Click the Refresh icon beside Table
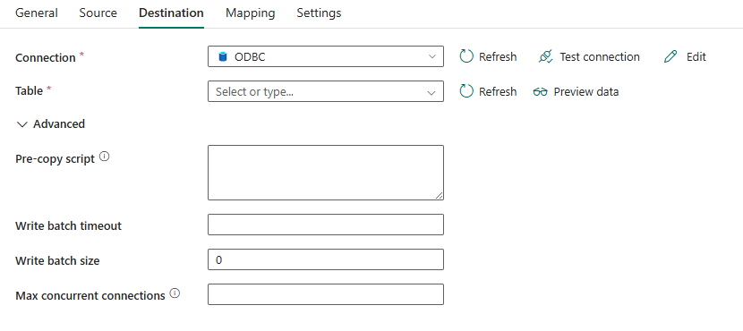 466,91
